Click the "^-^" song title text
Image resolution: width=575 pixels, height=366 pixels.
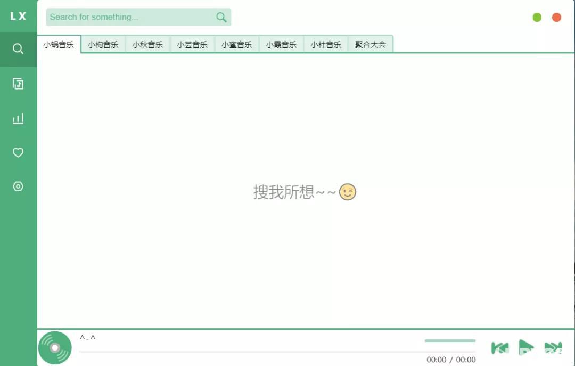88,337
